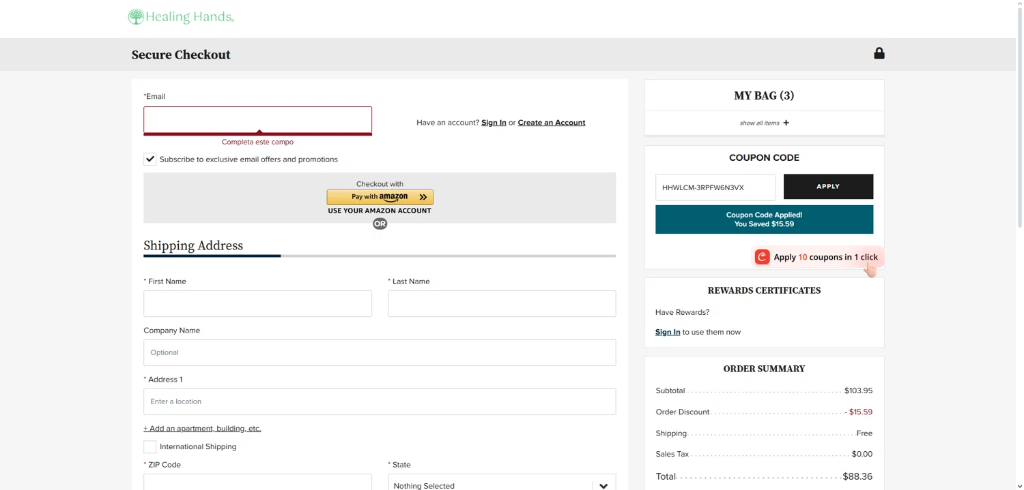Click the MY BAG (3) heading

(x=764, y=95)
